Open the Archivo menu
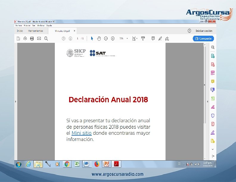 pos(19,26)
